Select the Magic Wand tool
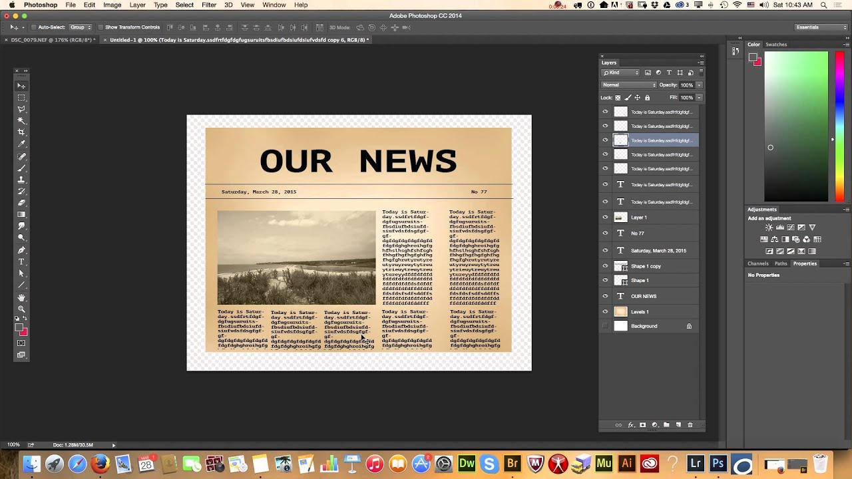 pyautogui.click(x=21, y=121)
